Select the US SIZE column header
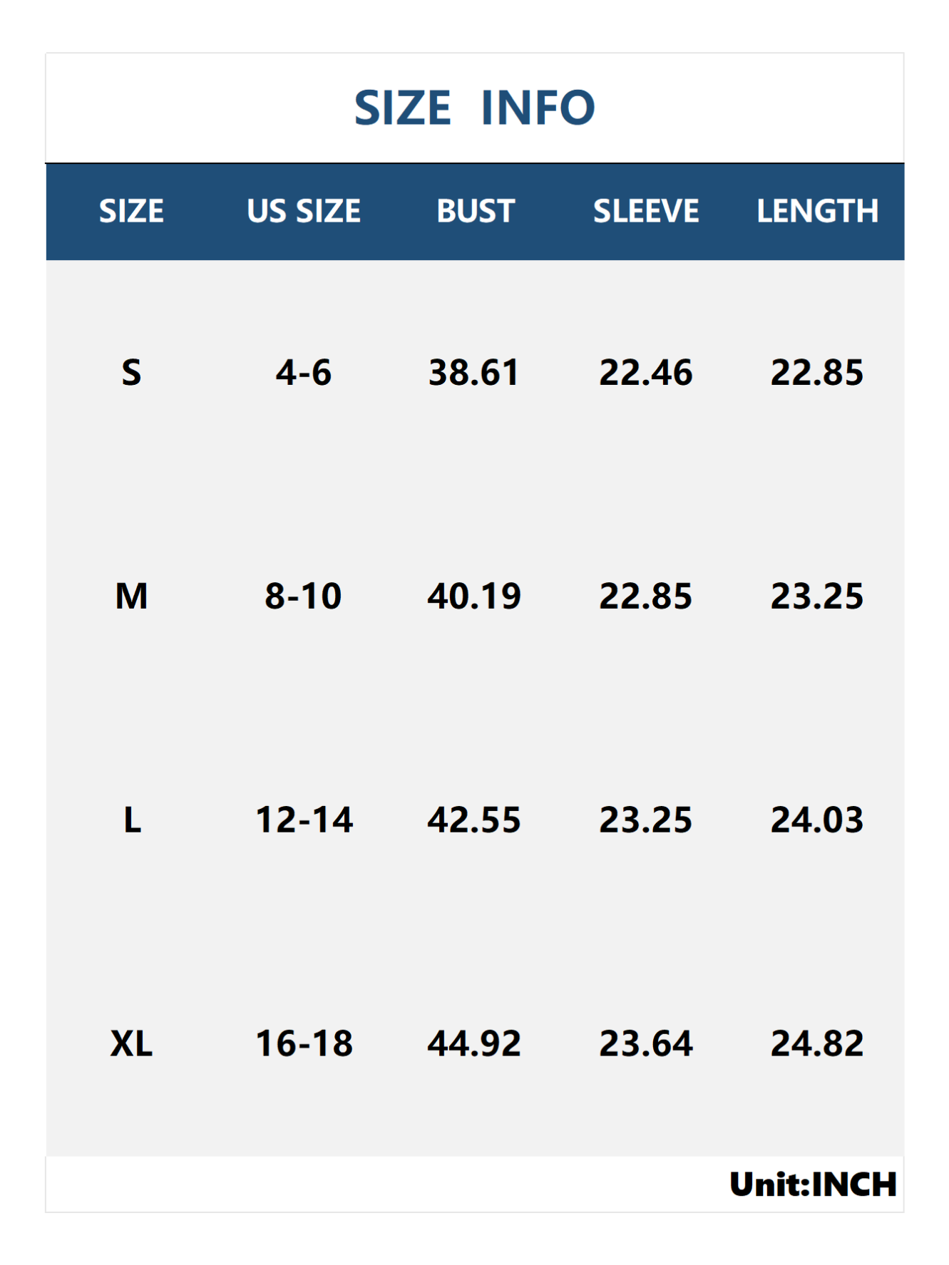 click(304, 211)
